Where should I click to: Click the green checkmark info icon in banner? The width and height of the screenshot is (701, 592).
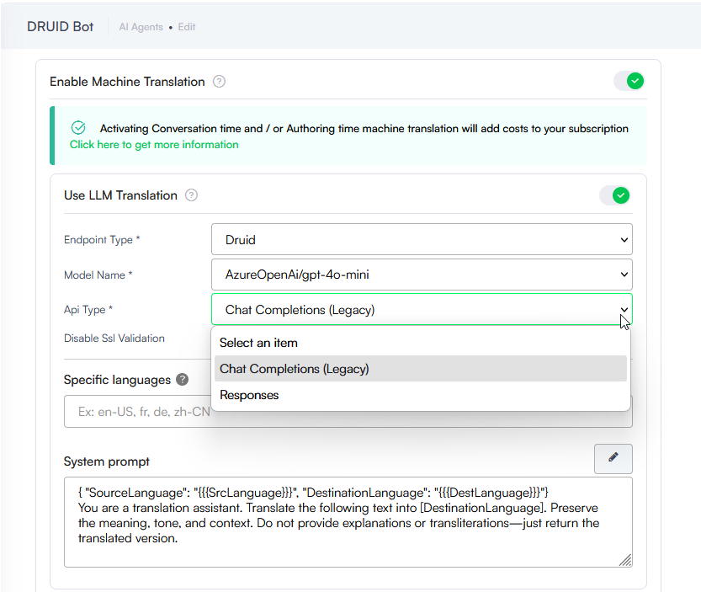coord(78,128)
